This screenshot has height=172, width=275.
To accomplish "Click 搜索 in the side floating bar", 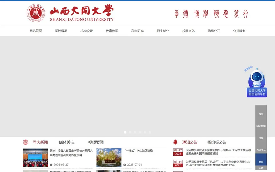I will 261,114.
